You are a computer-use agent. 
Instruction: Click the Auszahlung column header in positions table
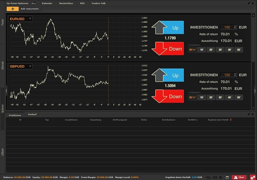(x=96, y=120)
